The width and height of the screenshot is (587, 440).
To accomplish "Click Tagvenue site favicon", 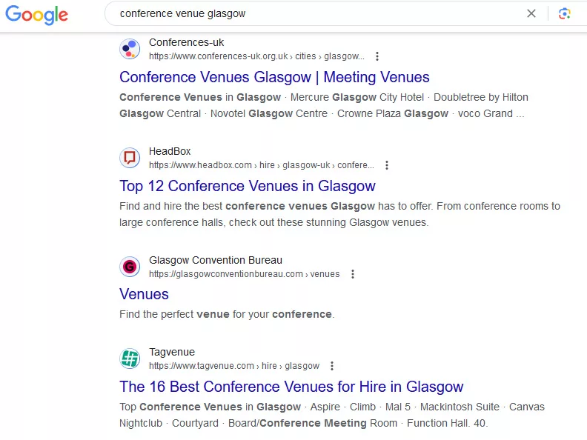I will pyautogui.click(x=130, y=359).
